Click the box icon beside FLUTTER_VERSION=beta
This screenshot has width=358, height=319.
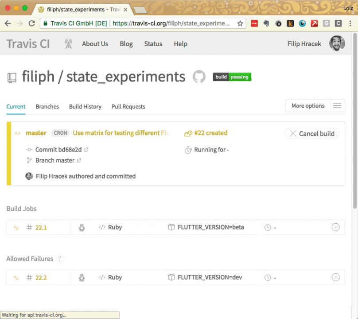point(171,227)
